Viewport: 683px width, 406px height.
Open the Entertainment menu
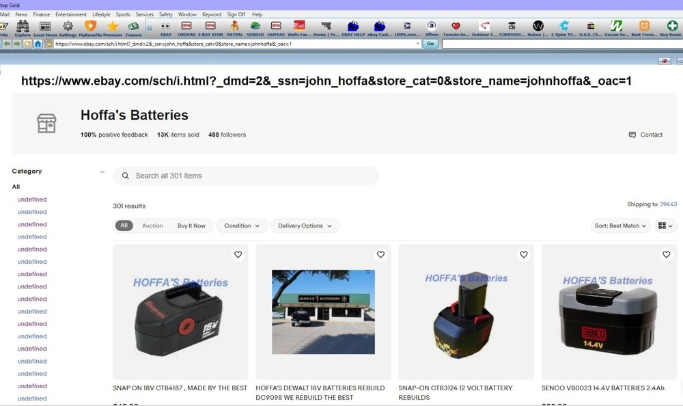pos(71,14)
